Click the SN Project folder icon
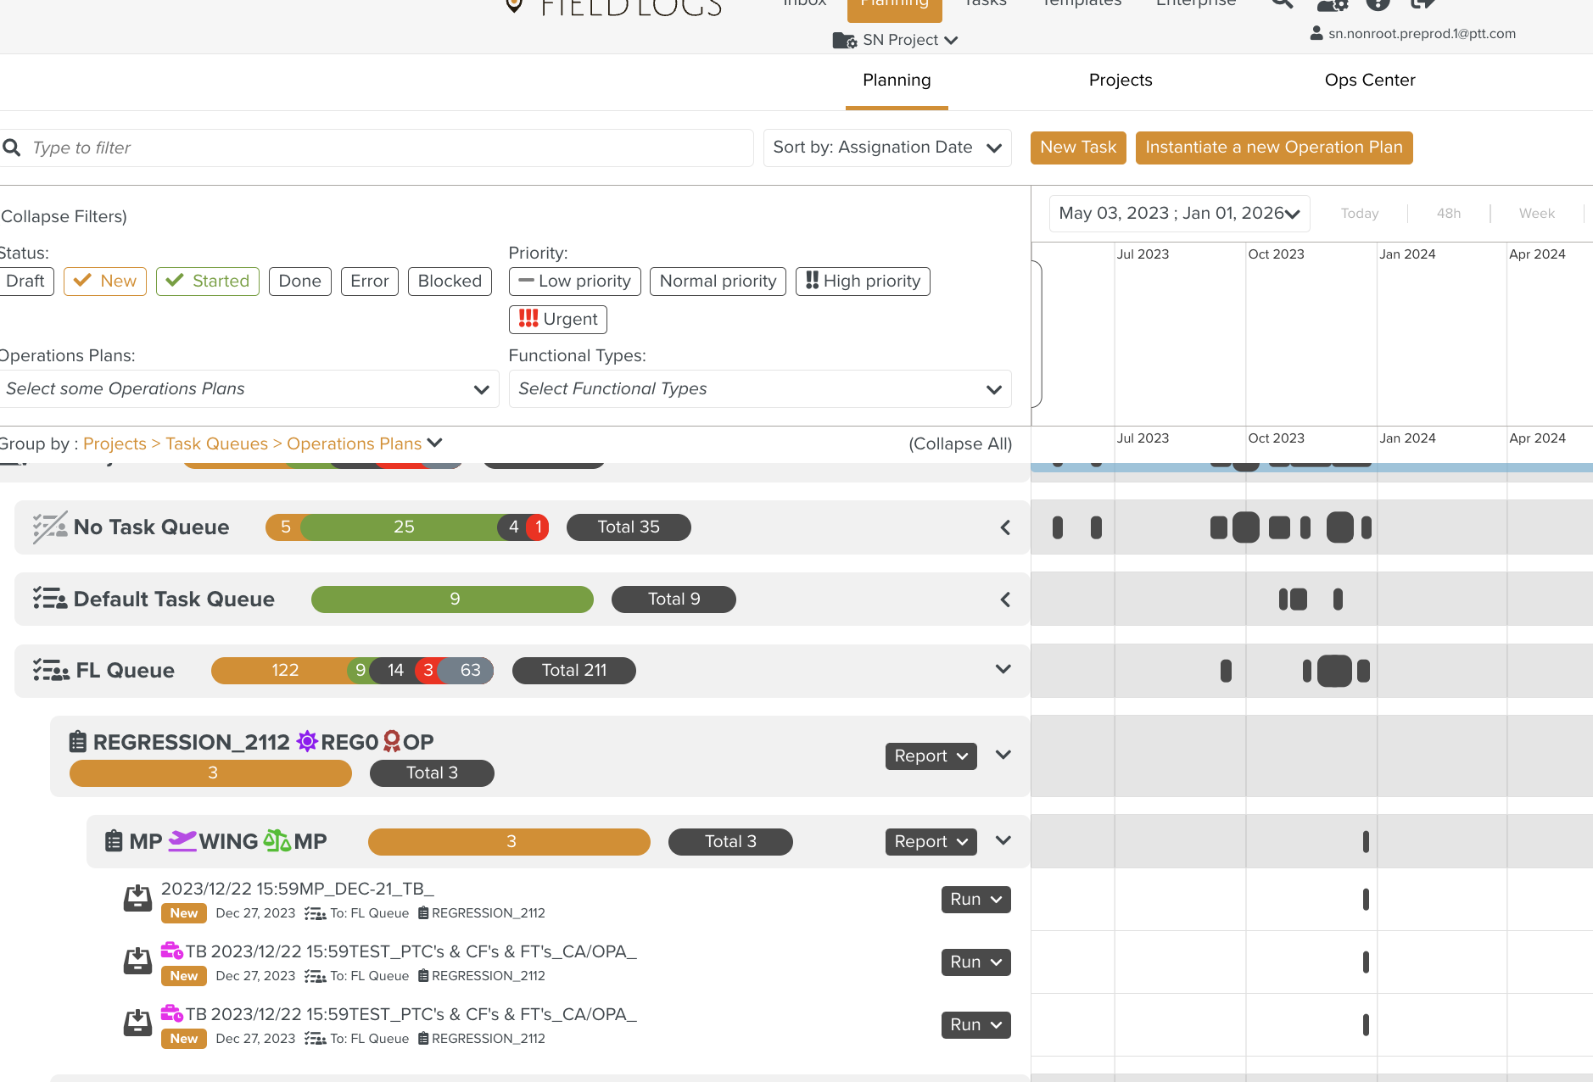This screenshot has height=1082, width=1593. [x=844, y=41]
